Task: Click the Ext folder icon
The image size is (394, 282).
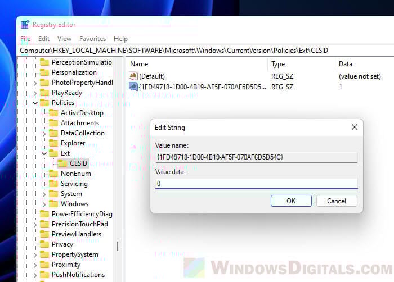Action: 53,153
